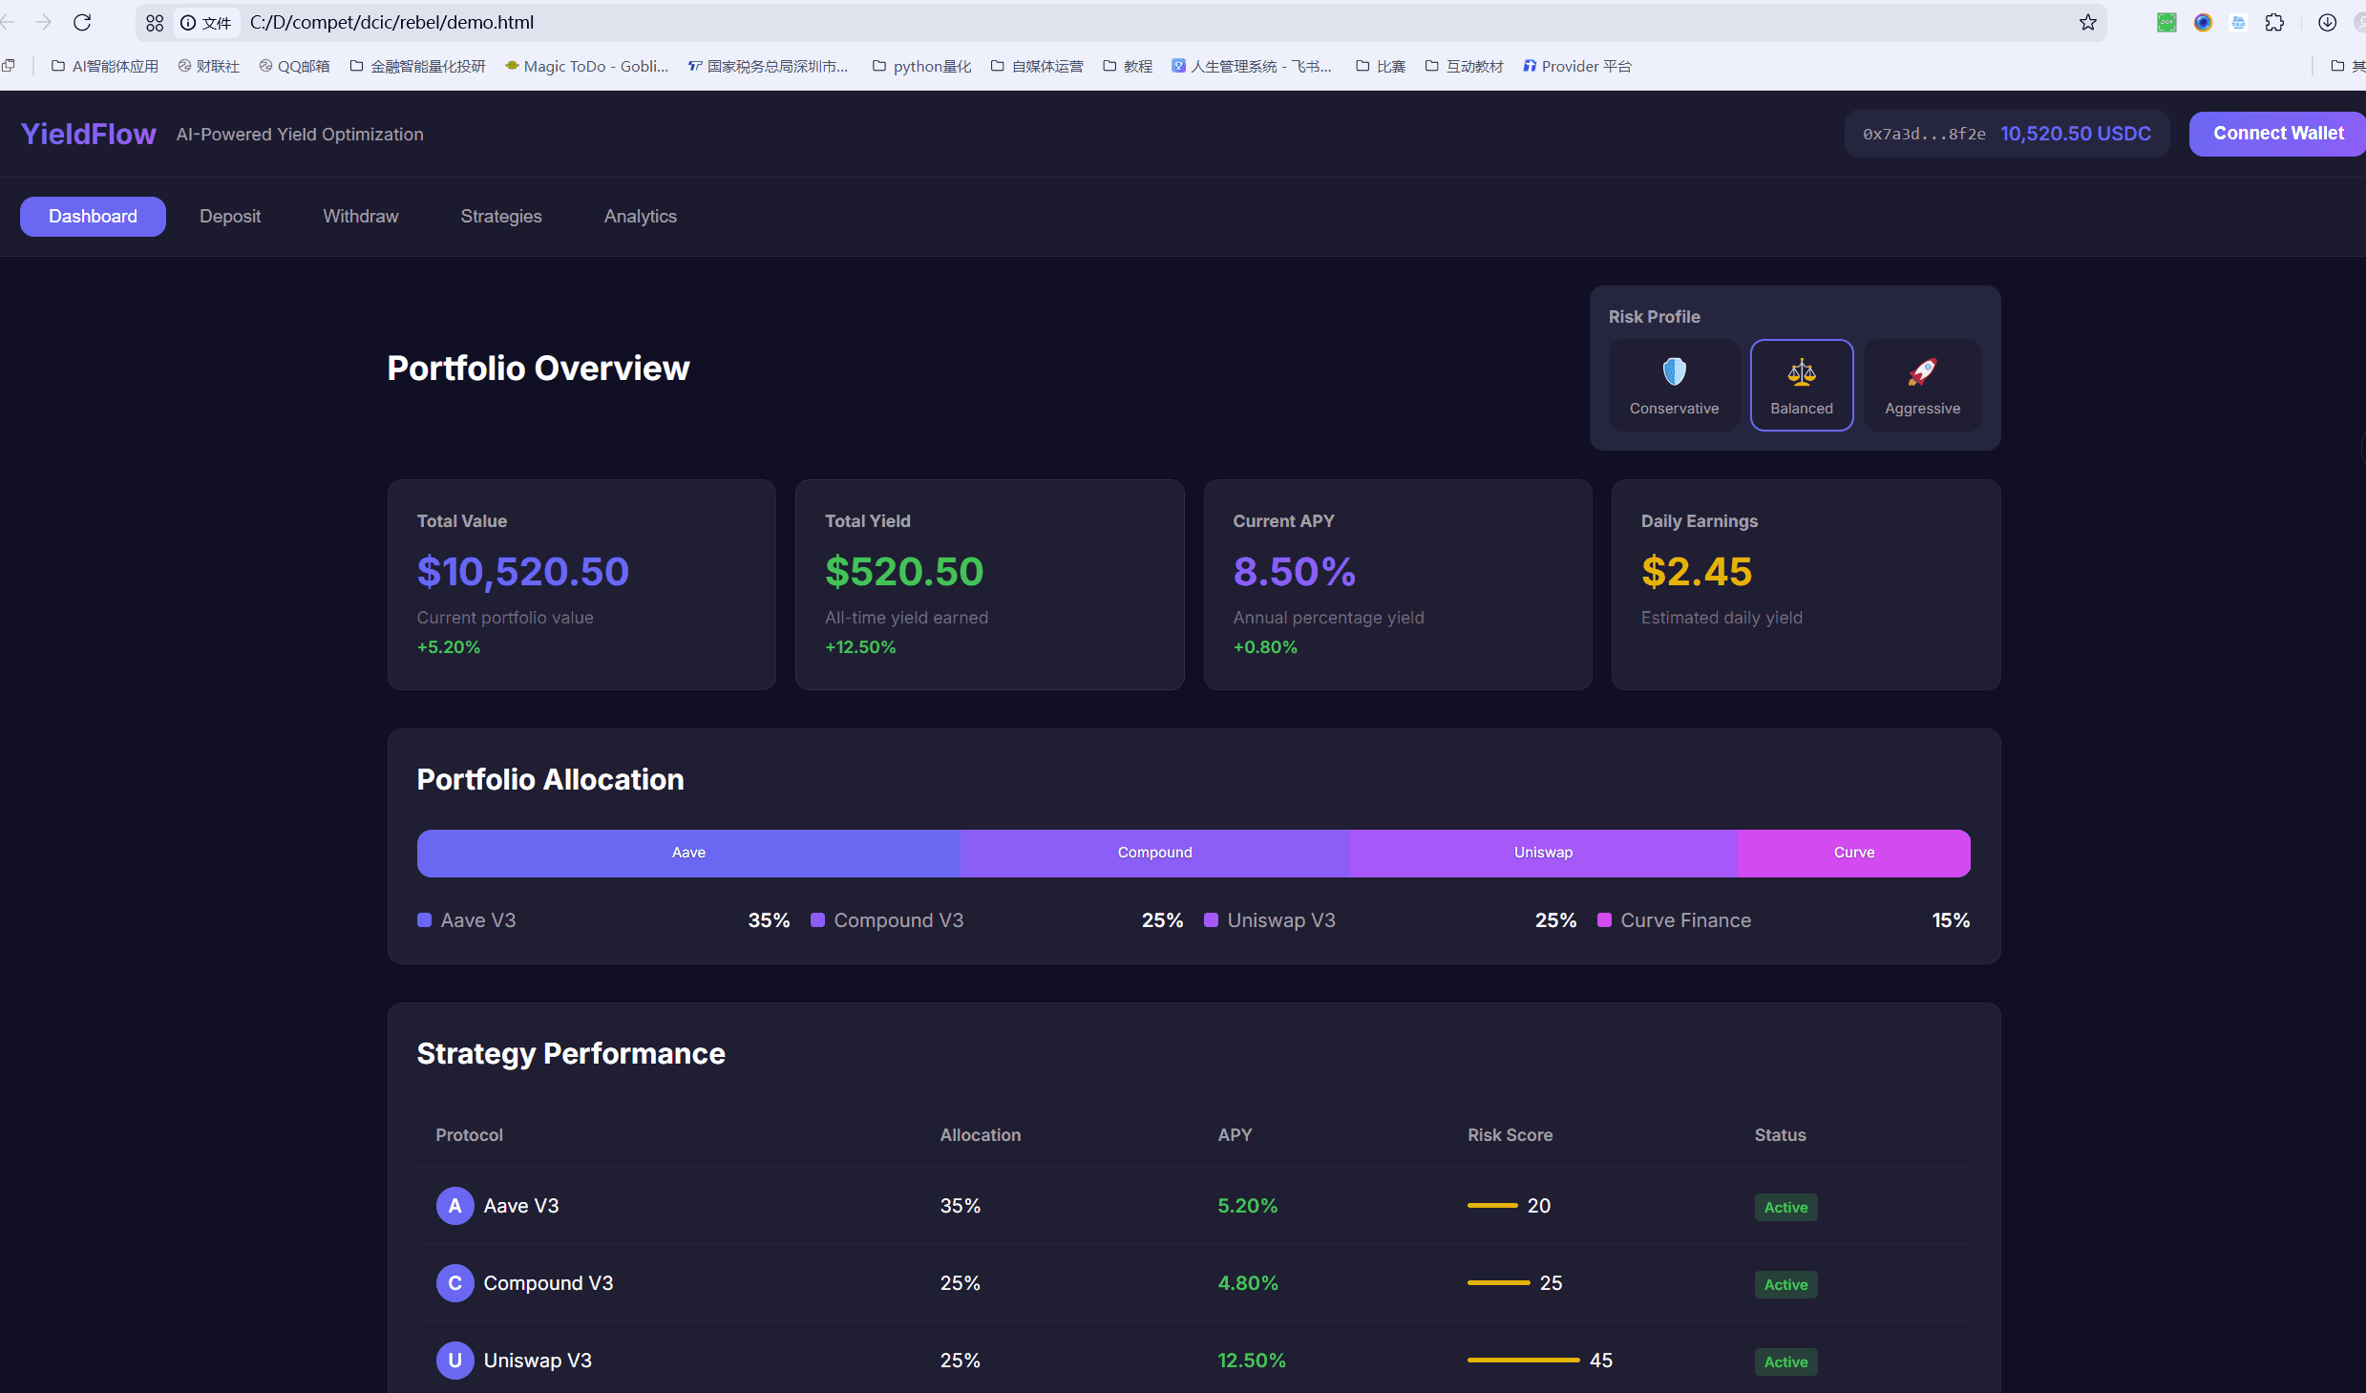Bookmark this page with the star icon
Image resolution: width=2366 pixels, height=1393 pixels.
(x=2087, y=22)
